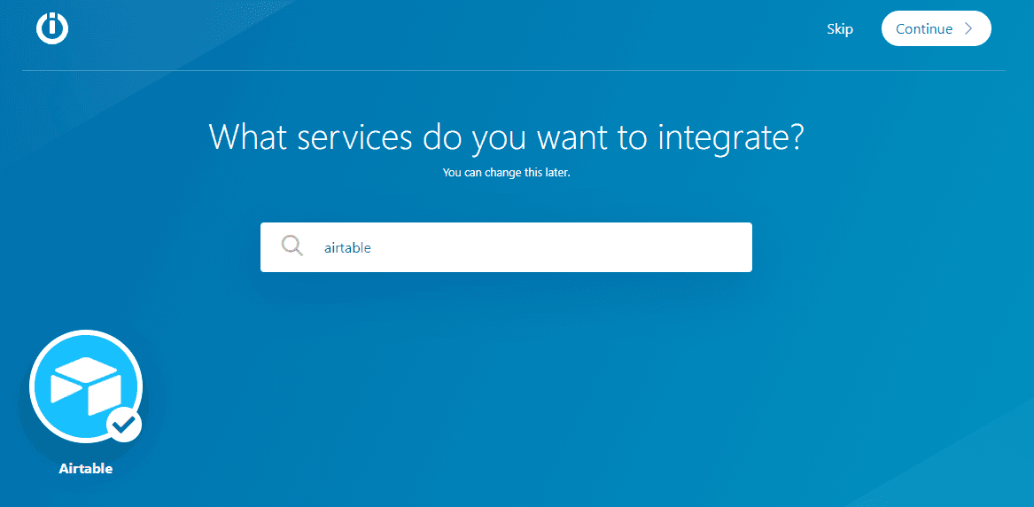Click the magnifying glass search icon
The height and width of the screenshot is (507, 1034).
(292, 246)
